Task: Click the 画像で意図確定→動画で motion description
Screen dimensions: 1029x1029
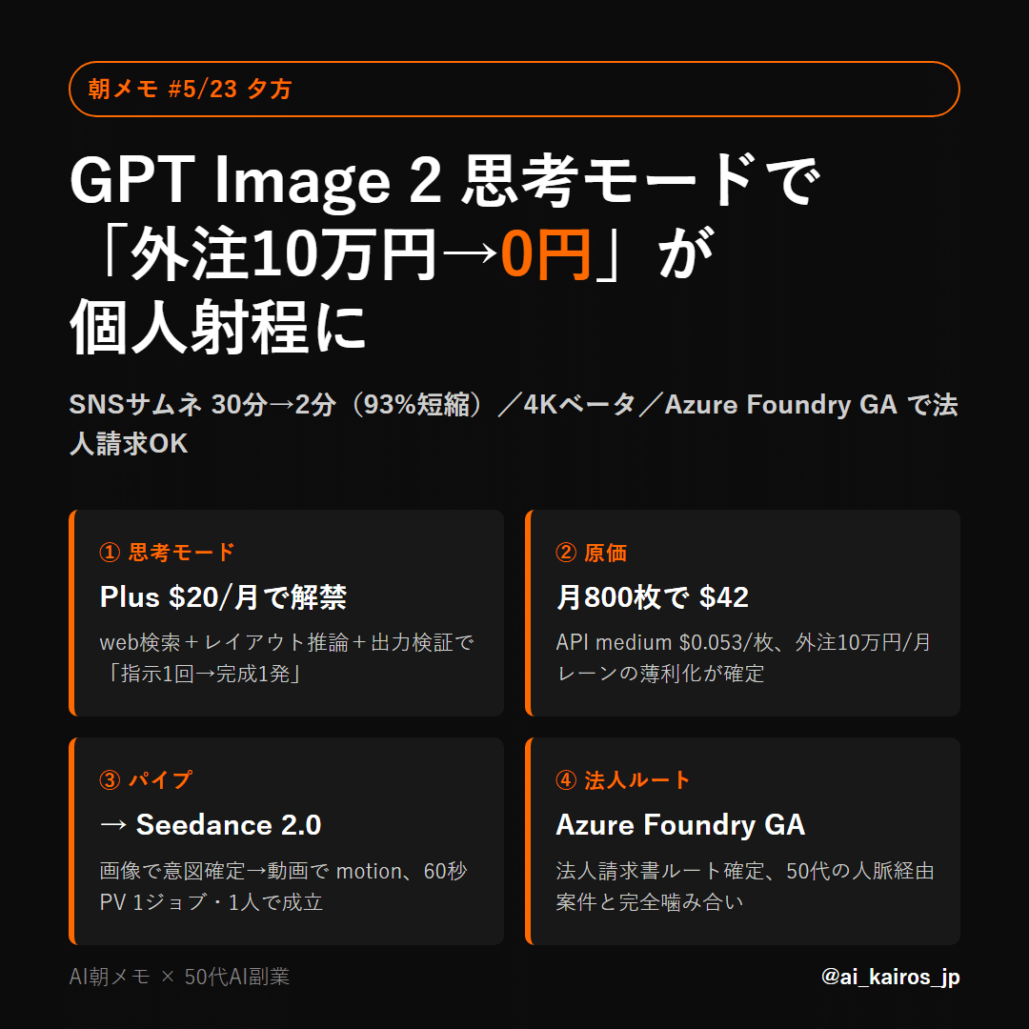Action: pyautogui.click(x=284, y=886)
